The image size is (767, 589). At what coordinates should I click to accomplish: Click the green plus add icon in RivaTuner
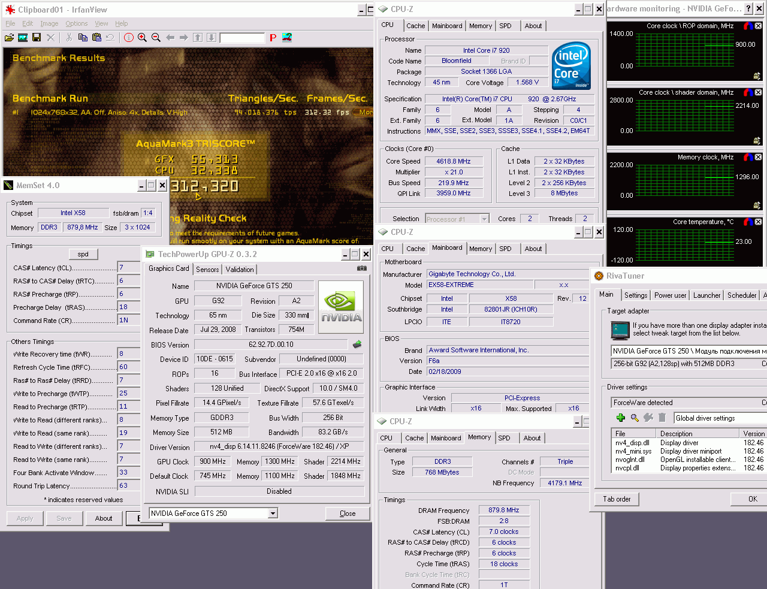point(620,418)
